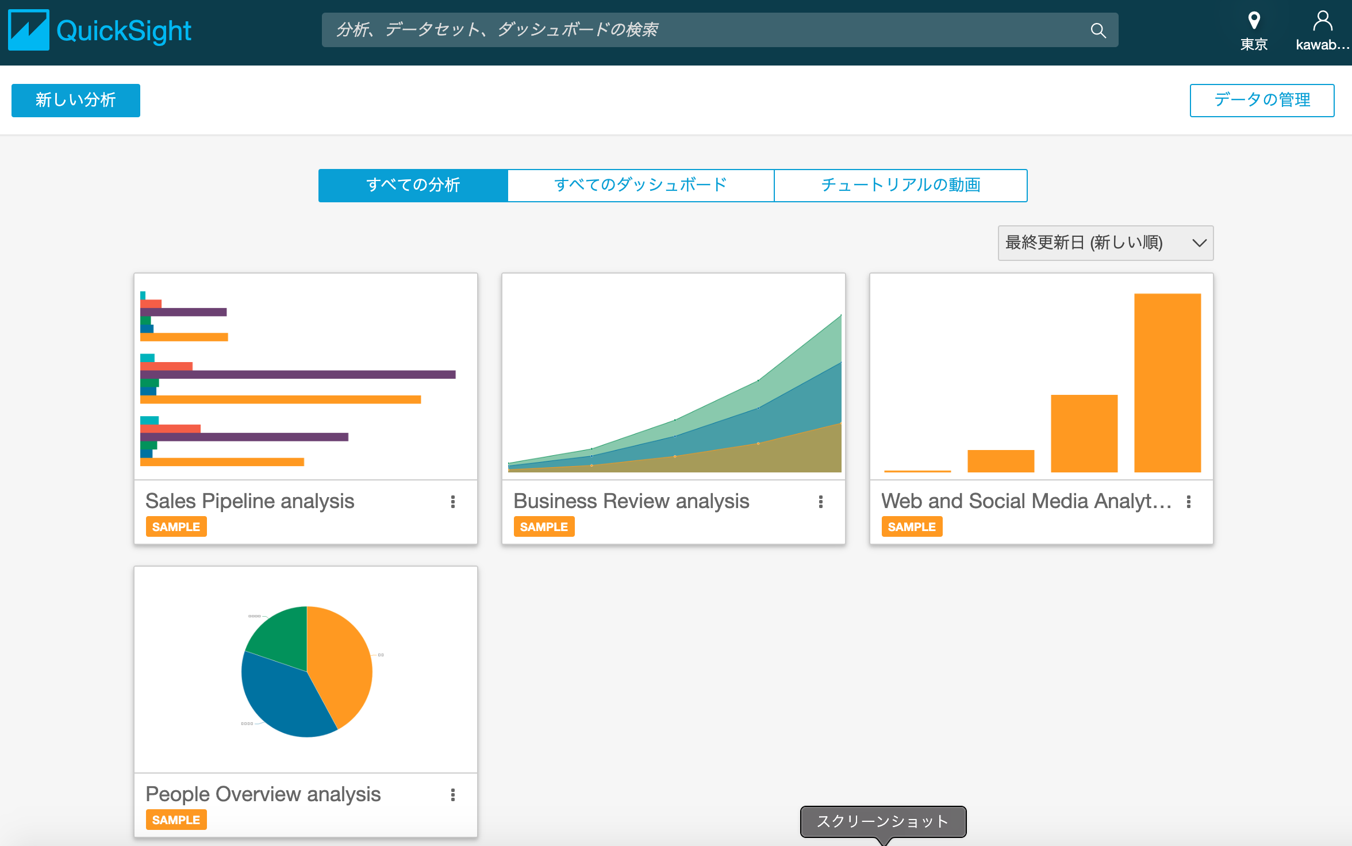The width and height of the screenshot is (1352, 846).
Task: Click the Business Review analysis title
Action: (631, 501)
